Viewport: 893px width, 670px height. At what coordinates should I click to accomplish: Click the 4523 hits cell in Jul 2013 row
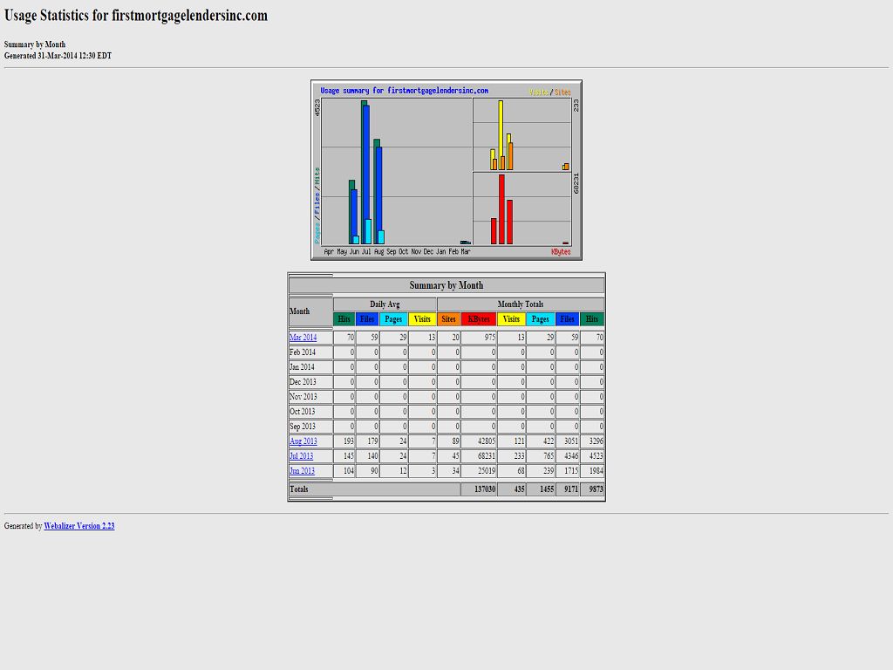click(592, 455)
